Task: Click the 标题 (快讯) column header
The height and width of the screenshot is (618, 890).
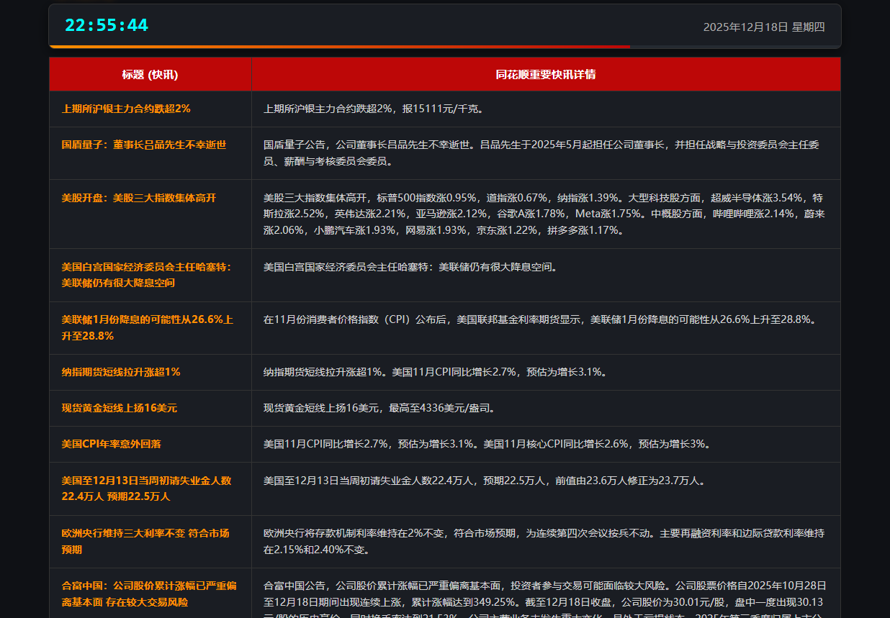Action: [x=150, y=74]
